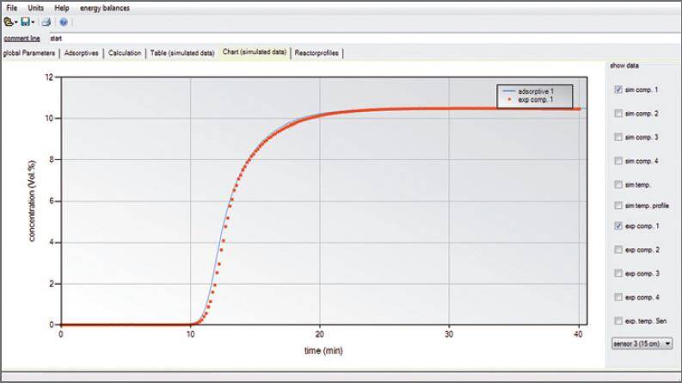The height and width of the screenshot is (383, 682).
Task: Open the File menu
Action: (x=12, y=8)
